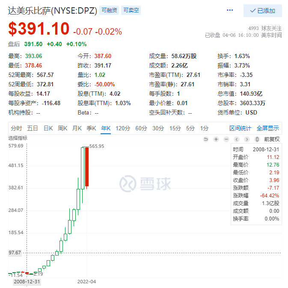288x288 pixels.
Task: Click the 52周最高 value 567.57
Action: (45, 75)
